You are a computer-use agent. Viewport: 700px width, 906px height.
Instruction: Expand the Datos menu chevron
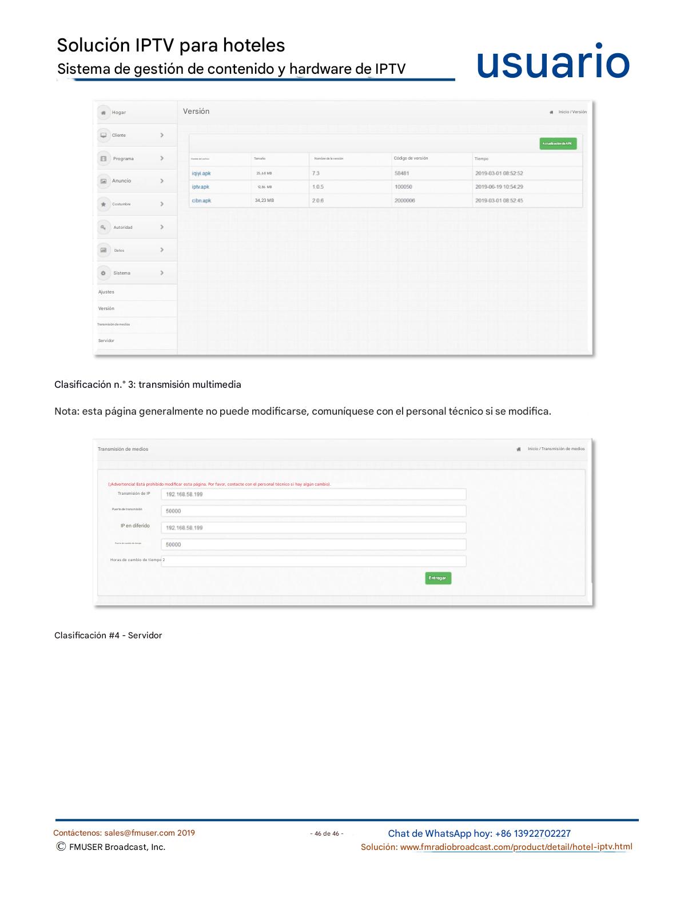point(162,250)
